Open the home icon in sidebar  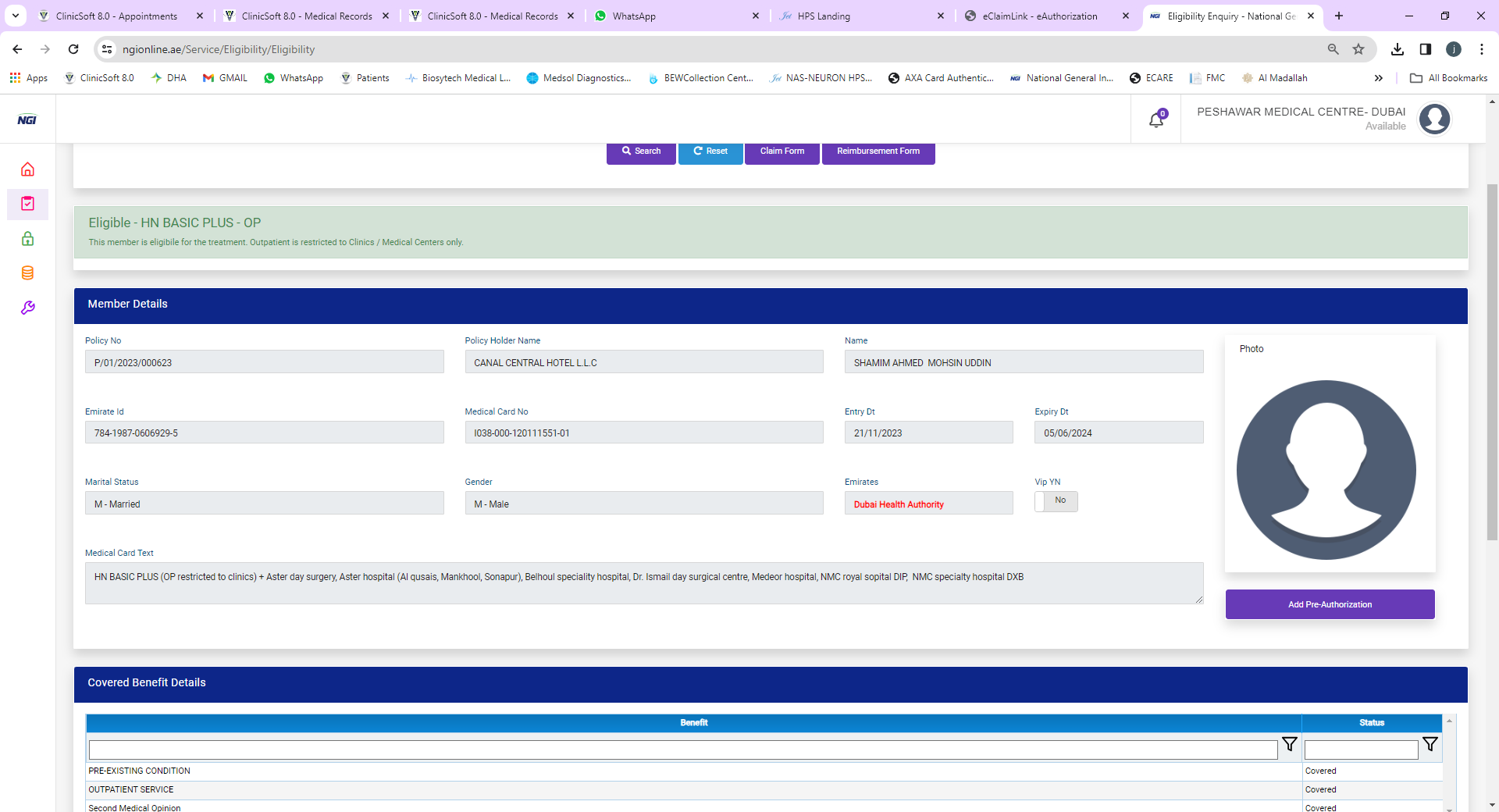27,169
